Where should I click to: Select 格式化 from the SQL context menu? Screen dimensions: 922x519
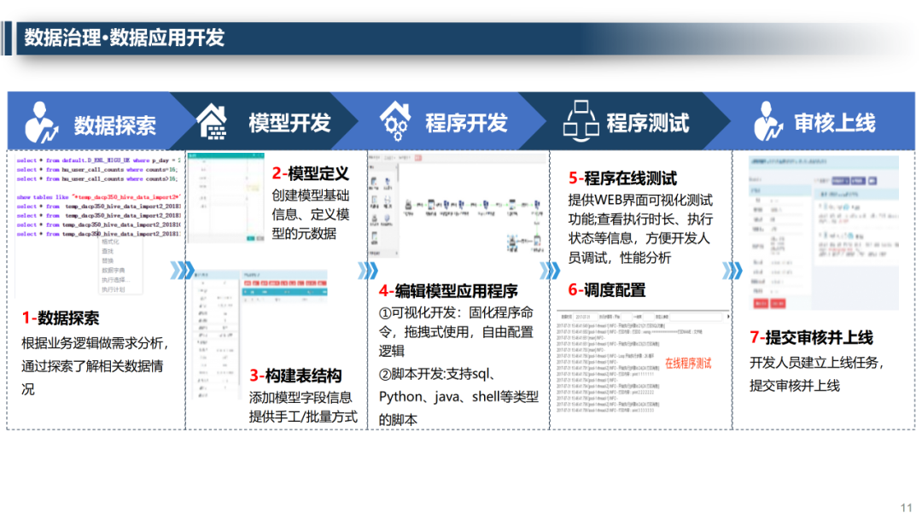pos(111,242)
